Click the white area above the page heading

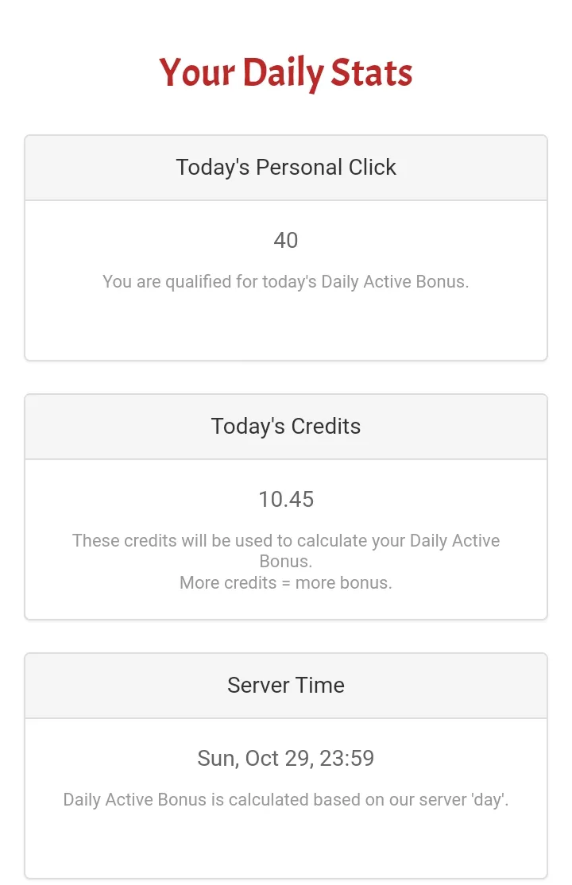coord(286,22)
